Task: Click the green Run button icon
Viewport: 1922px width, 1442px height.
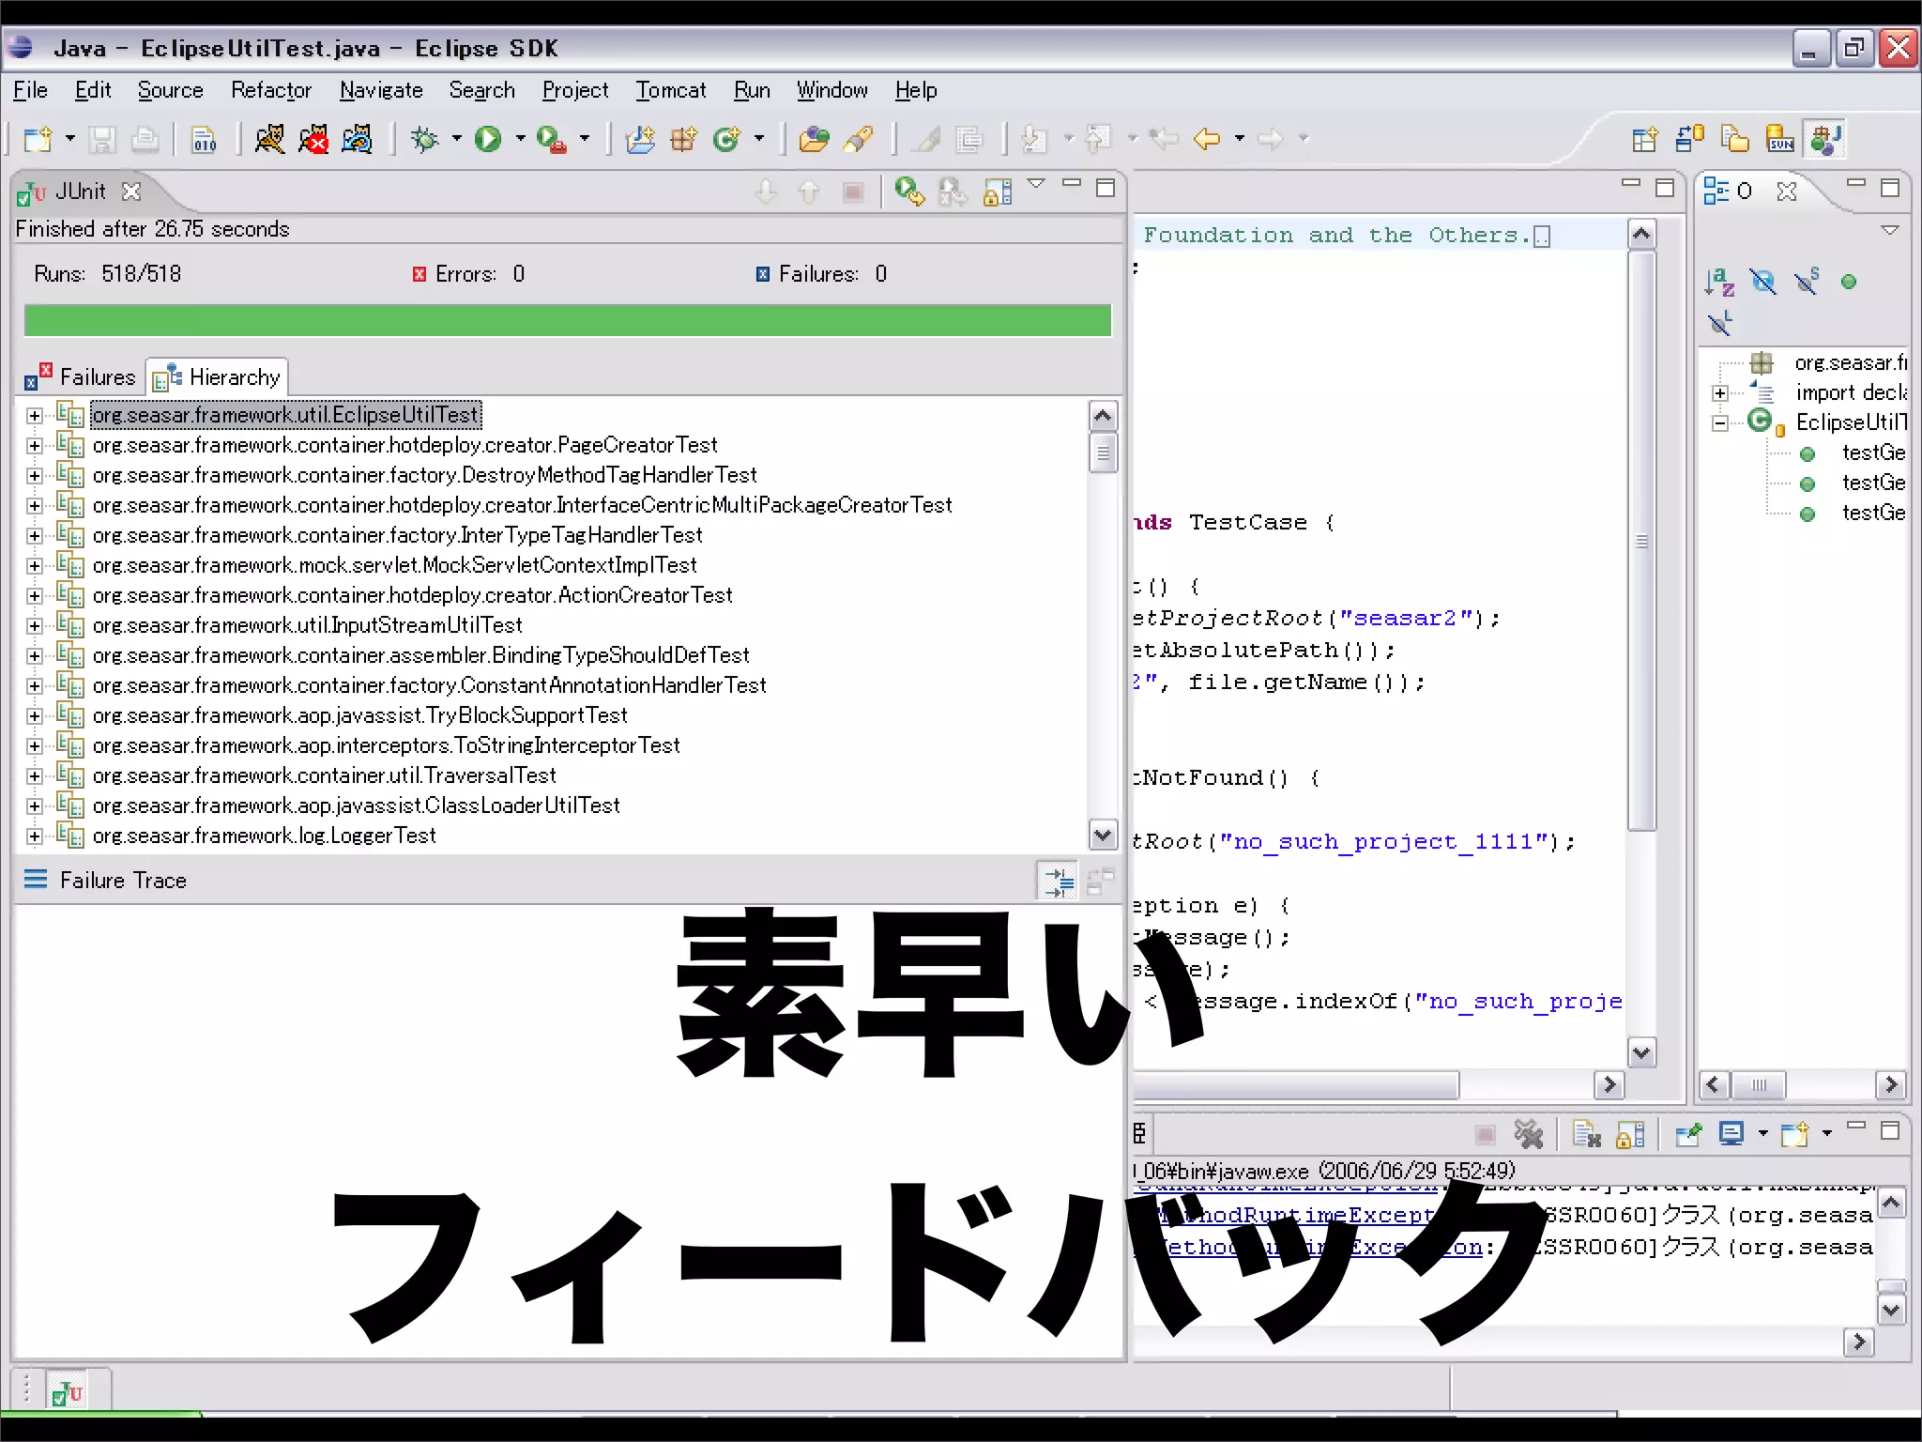Action: [x=488, y=140]
